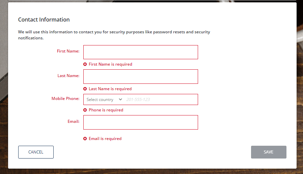Click the Phone required error icon

tap(85, 110)
